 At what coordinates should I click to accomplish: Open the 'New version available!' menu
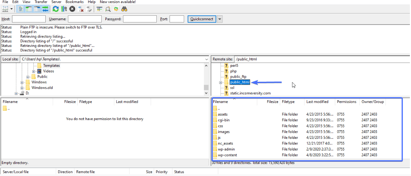(118, 2)
